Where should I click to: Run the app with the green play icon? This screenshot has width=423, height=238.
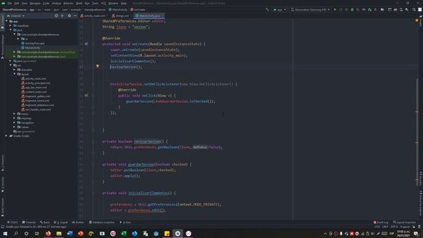click(335, 9)
